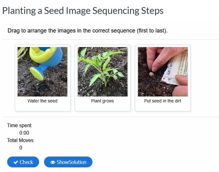Click the 'Water the seed' caption
Image resolution: width=219 pixels, height=172 pixels.
[42, 101]
